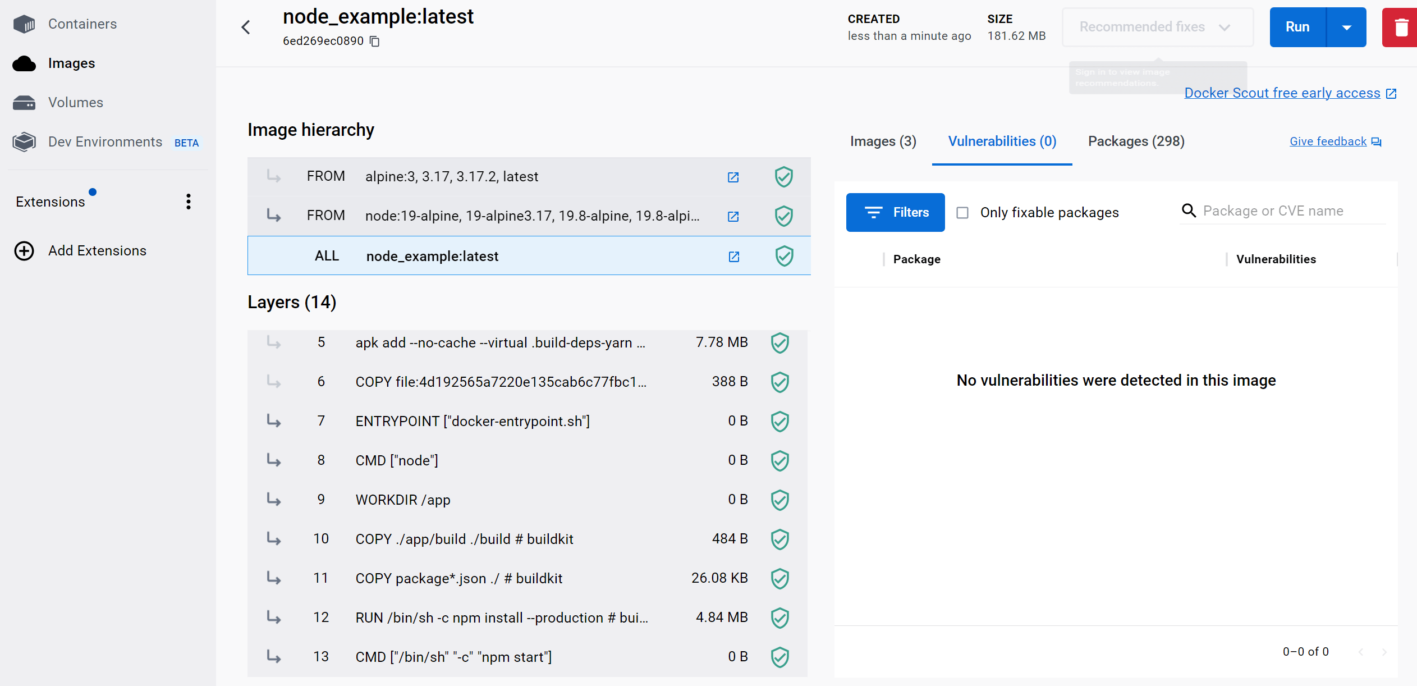Click the vulnerability shield on node_example:latest row

783,256
